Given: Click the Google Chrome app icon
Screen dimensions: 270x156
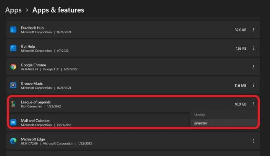Looking at the screenshot, I should pyautogui.click(x=13, y=67).
